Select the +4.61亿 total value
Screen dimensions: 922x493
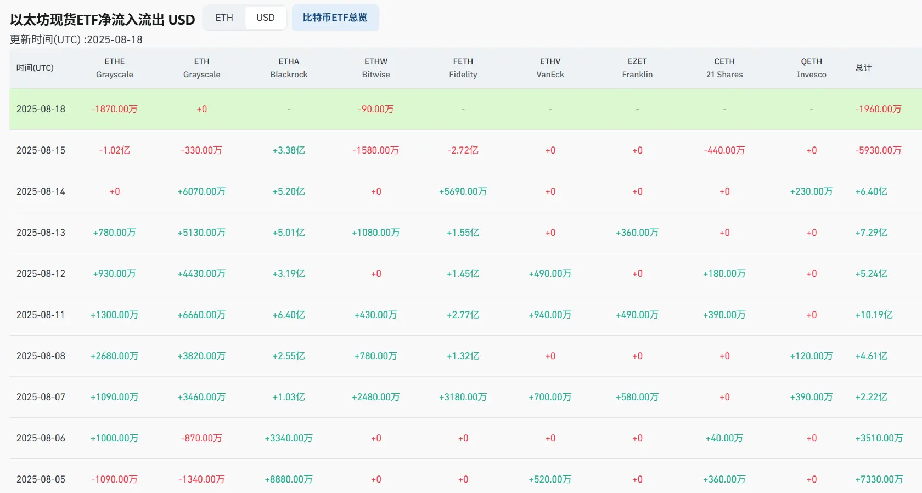click(x=872, y=356)
